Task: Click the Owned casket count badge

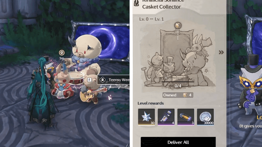Action: [x=178, y=95]
